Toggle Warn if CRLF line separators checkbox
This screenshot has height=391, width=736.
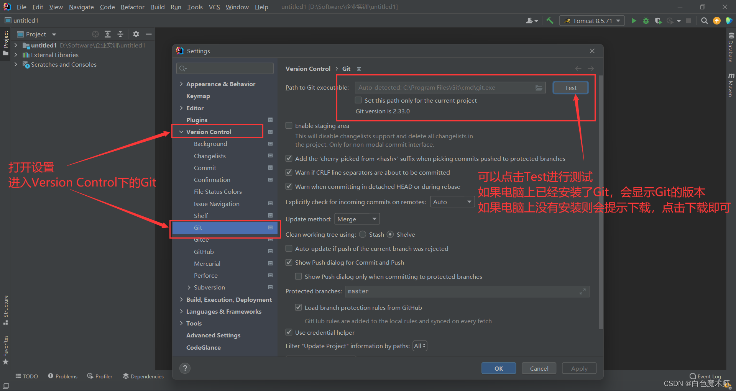289,173
